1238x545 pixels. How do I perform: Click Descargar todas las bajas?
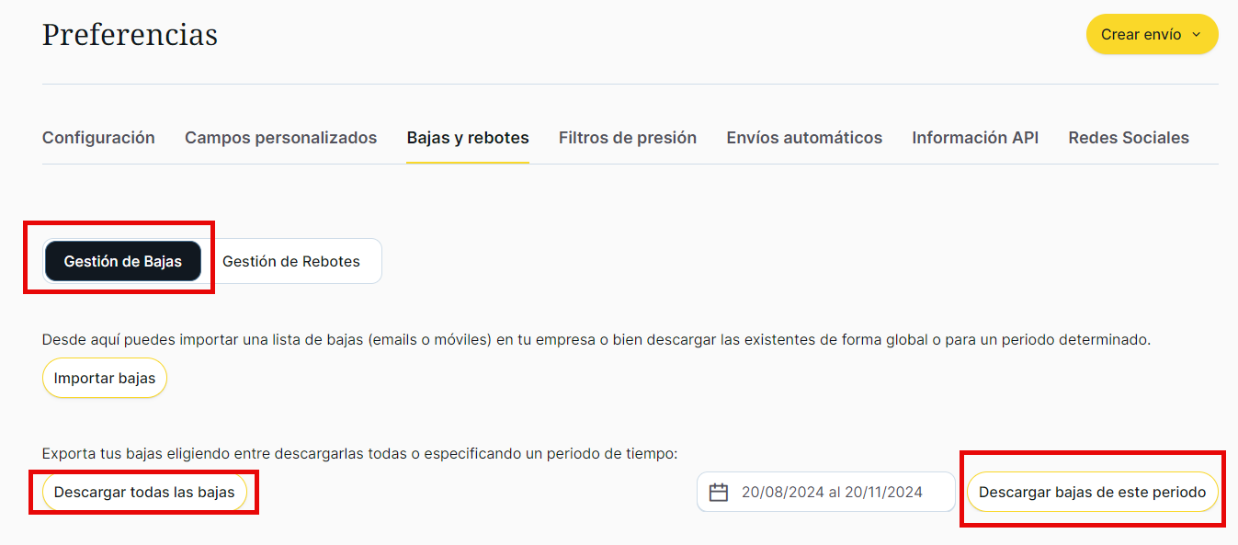[x=144, y=493]
